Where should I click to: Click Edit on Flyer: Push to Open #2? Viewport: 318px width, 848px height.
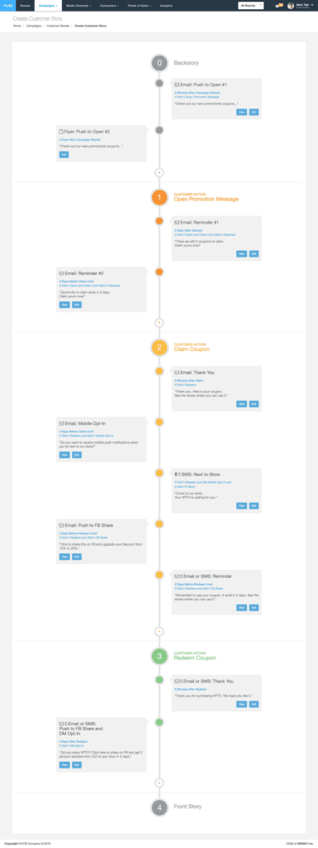(x=64, y=155)
